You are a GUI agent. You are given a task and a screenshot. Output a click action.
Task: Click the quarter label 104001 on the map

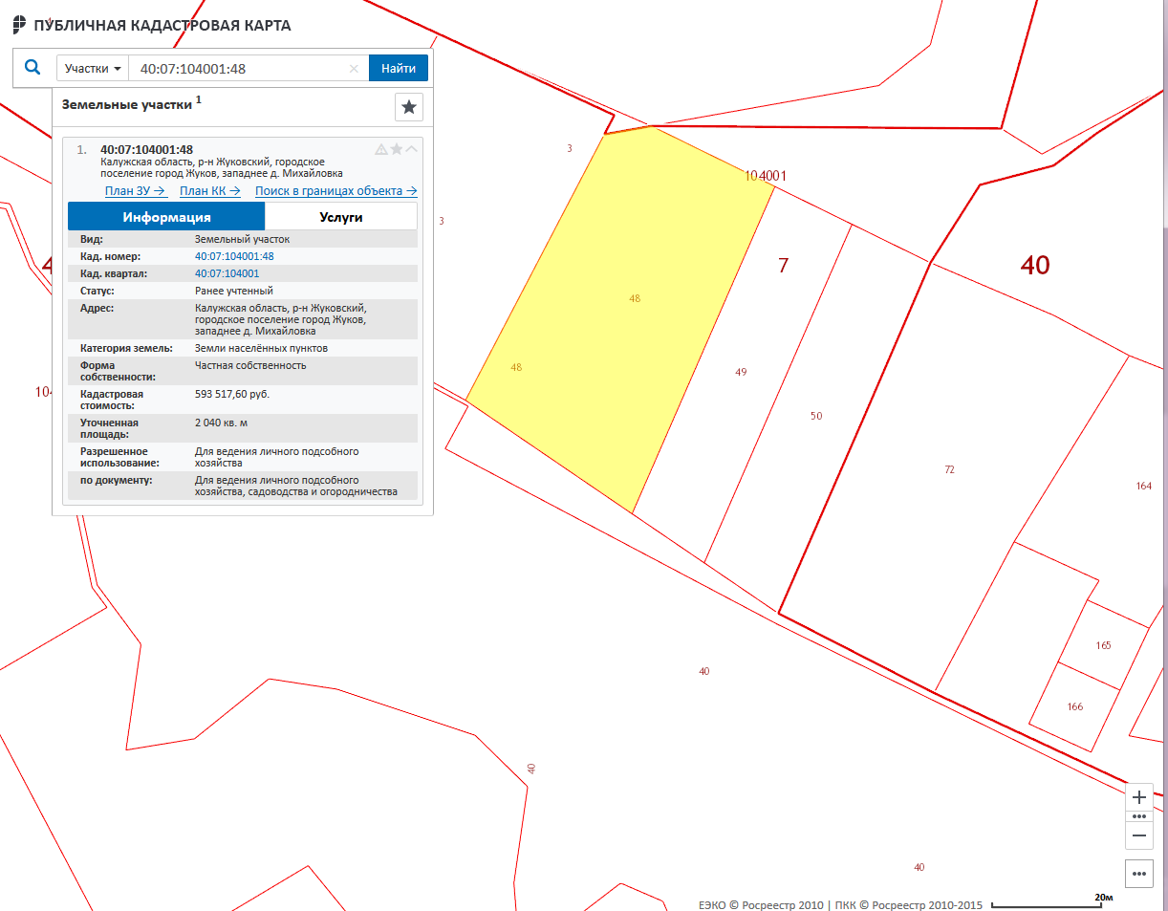click(765, 176)
